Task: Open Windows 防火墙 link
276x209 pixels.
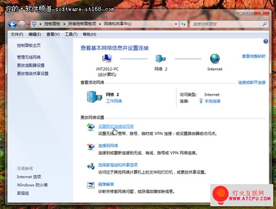Action: 32,185
